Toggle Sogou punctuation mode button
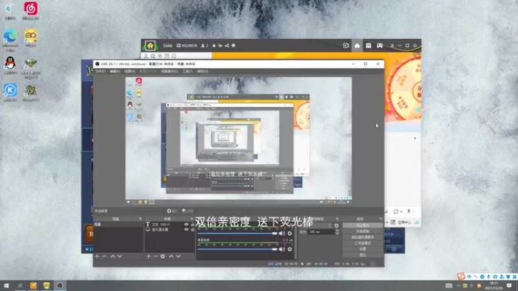518x291 pixels. pos(476,277)
